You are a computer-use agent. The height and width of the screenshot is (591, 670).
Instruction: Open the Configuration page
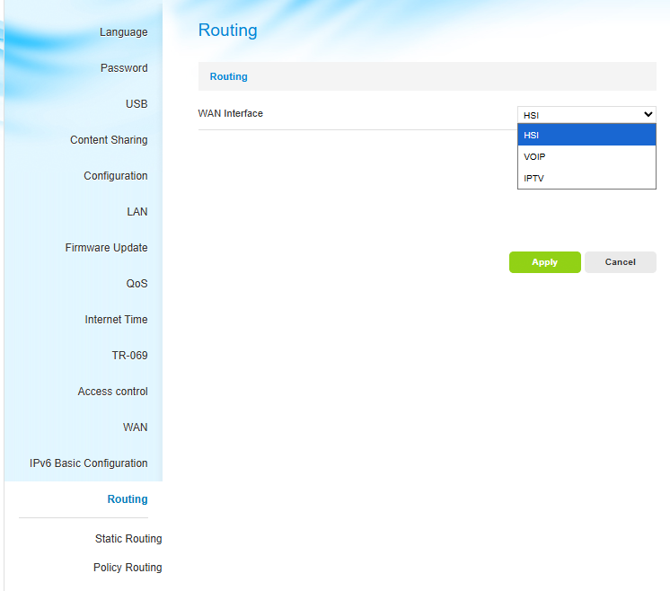coord(116,176)
